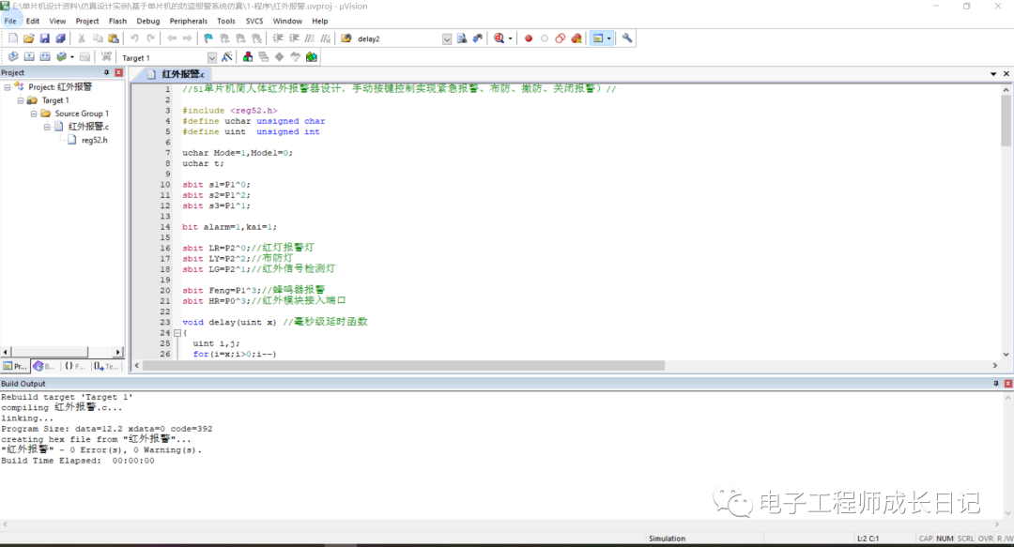Image resolution: width=1014 pixels, height=547 pixels.
Task: Open the Flash menu
Action: point(117,21)
